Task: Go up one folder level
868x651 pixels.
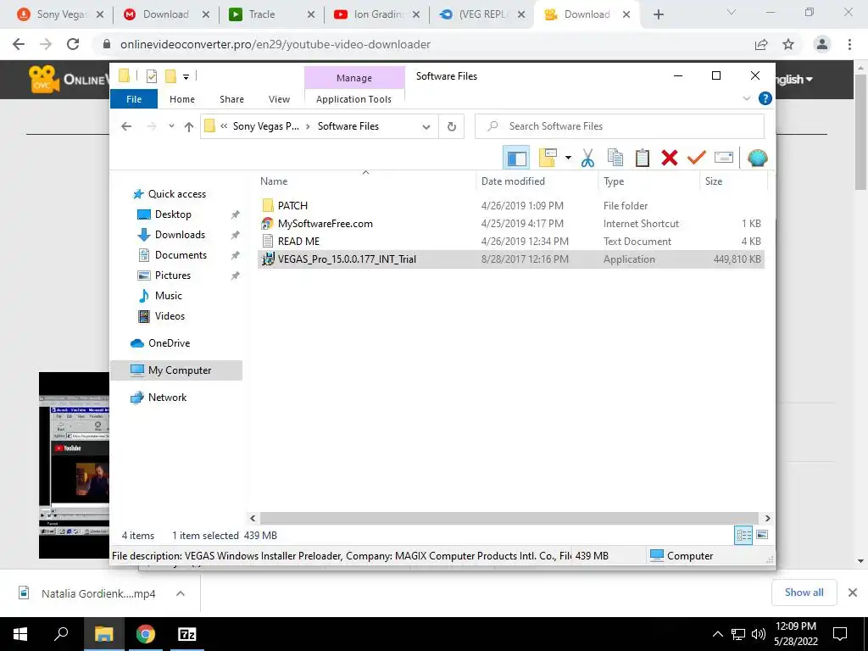Action: click(x=189, y=127)
